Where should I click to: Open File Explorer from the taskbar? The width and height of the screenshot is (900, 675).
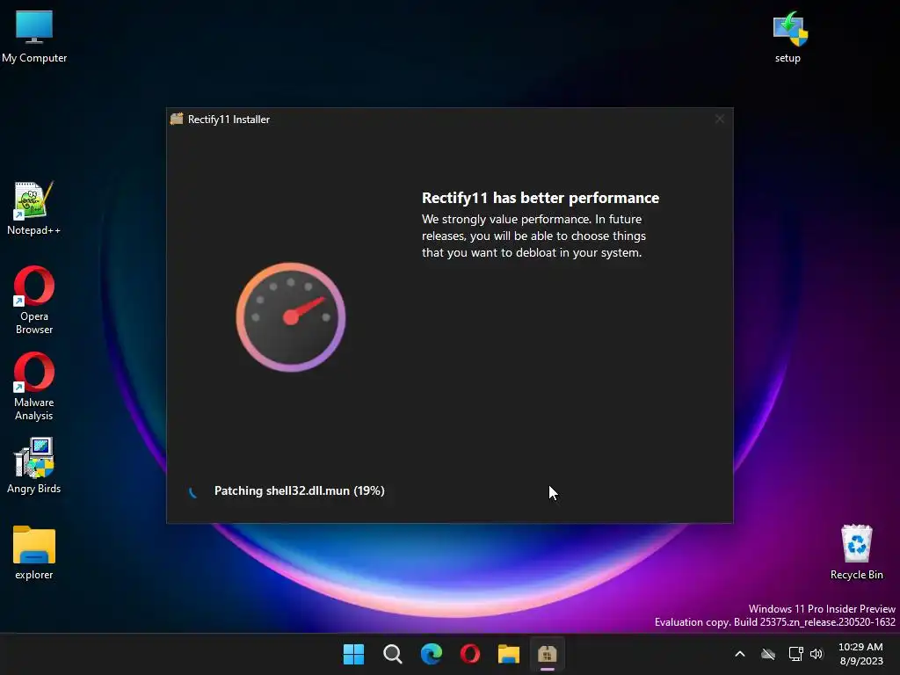click(x=509, y=654)
